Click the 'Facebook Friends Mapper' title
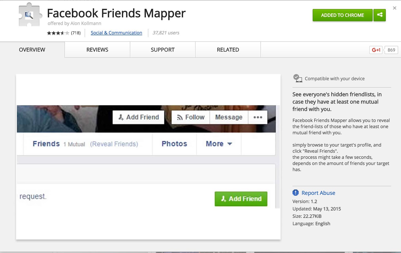Viewport: 401px width, 253px height. [x=116, y=13]
